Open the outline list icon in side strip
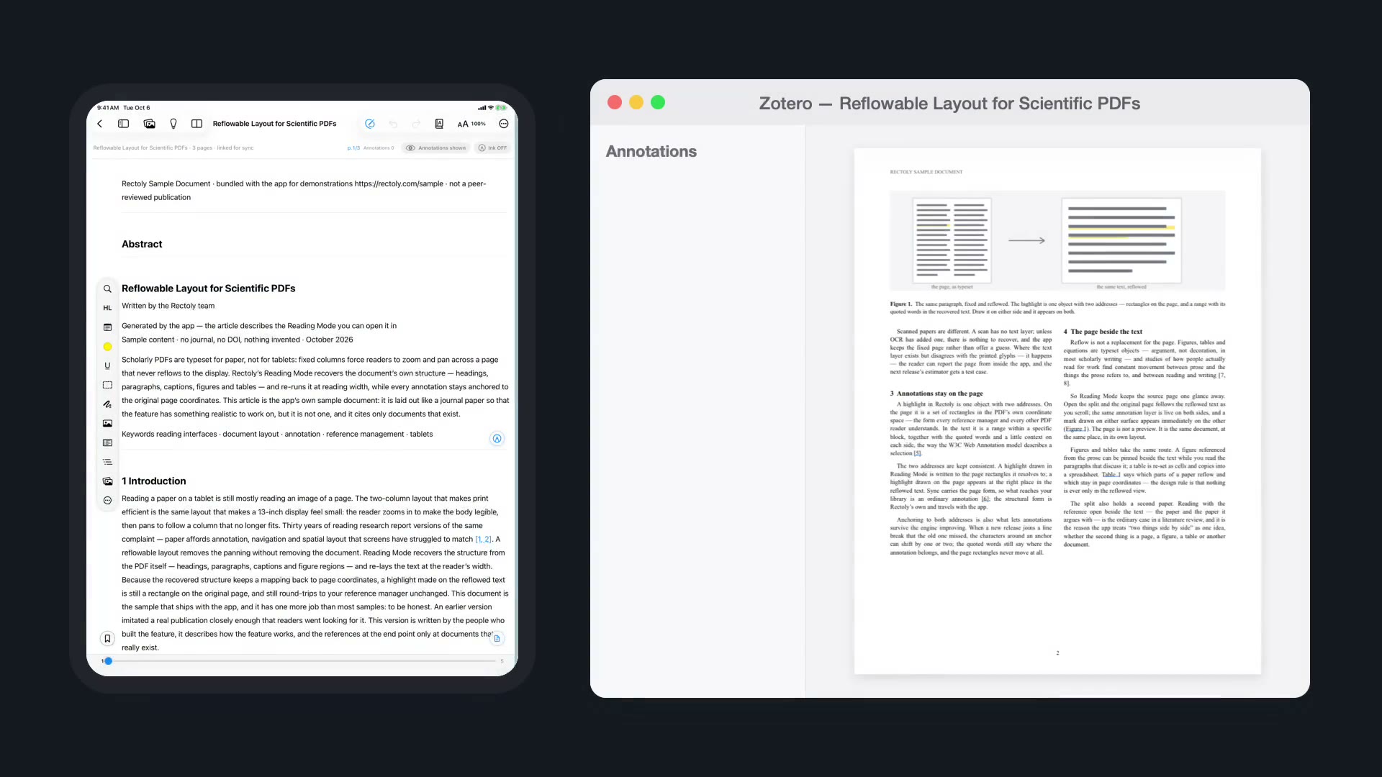This screenshot has width=1382, height=777. tap(107, 462)
